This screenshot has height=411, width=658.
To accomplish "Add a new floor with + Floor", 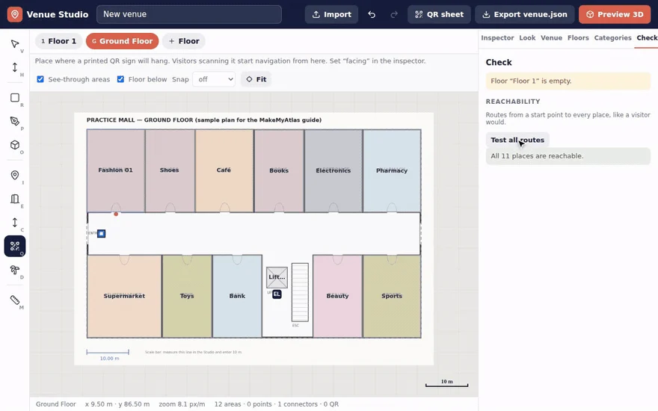I will pyautogui.click(x=184, y=41).
